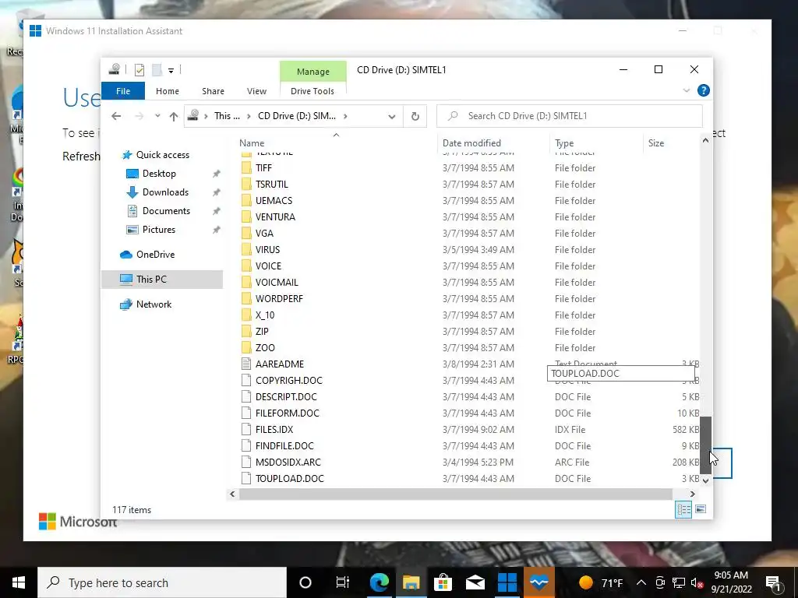Switch to the Share ribbon tab
Image resolution: width=798 pixels, height=598 pixels.
pyautogui.click(x=213, y=91)
